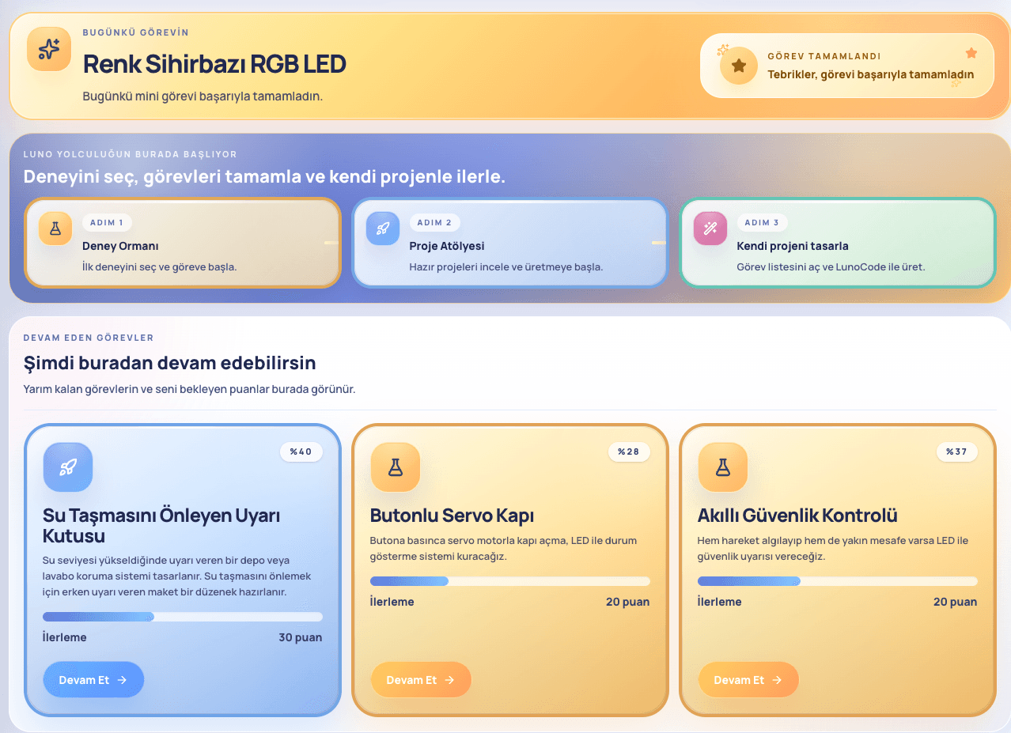Click the star icon in Görev Tamamlandı badge

tap(739, 66)
